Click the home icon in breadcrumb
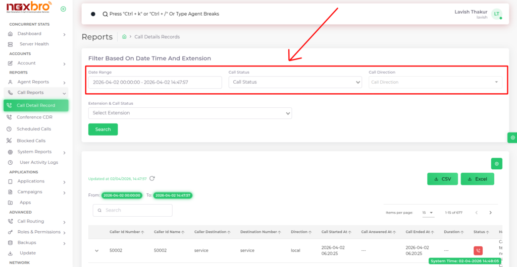Viewport: 517px width, 267px height. point(124,37)
